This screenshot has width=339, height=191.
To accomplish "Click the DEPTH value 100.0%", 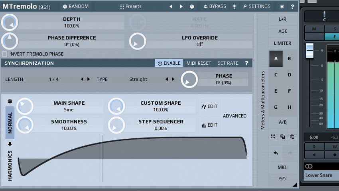I will (71, 26).
